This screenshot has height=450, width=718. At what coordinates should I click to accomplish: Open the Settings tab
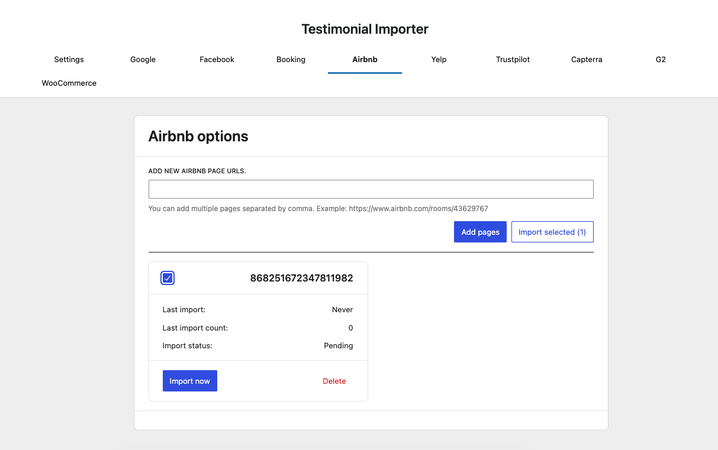(69, 60)
